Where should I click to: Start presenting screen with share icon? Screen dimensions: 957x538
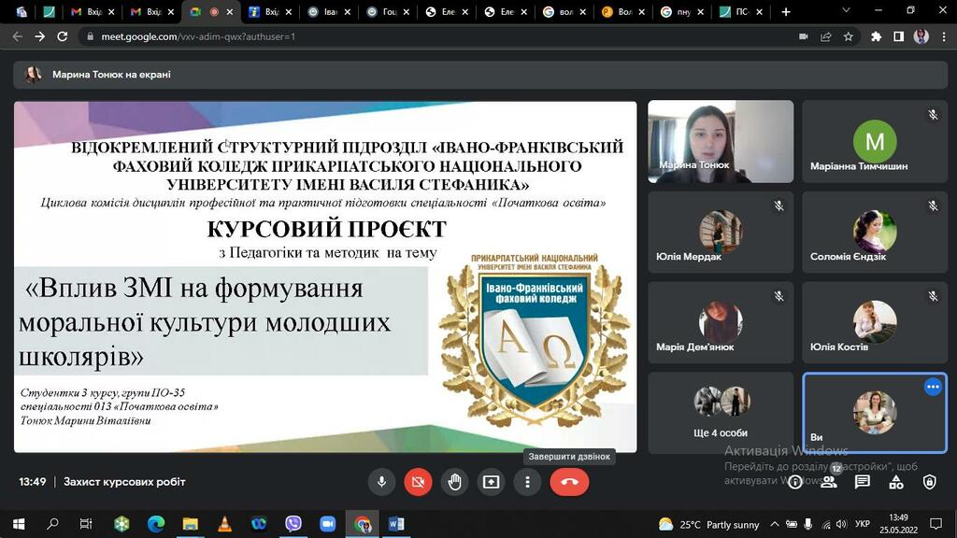(x=491, y=482)
